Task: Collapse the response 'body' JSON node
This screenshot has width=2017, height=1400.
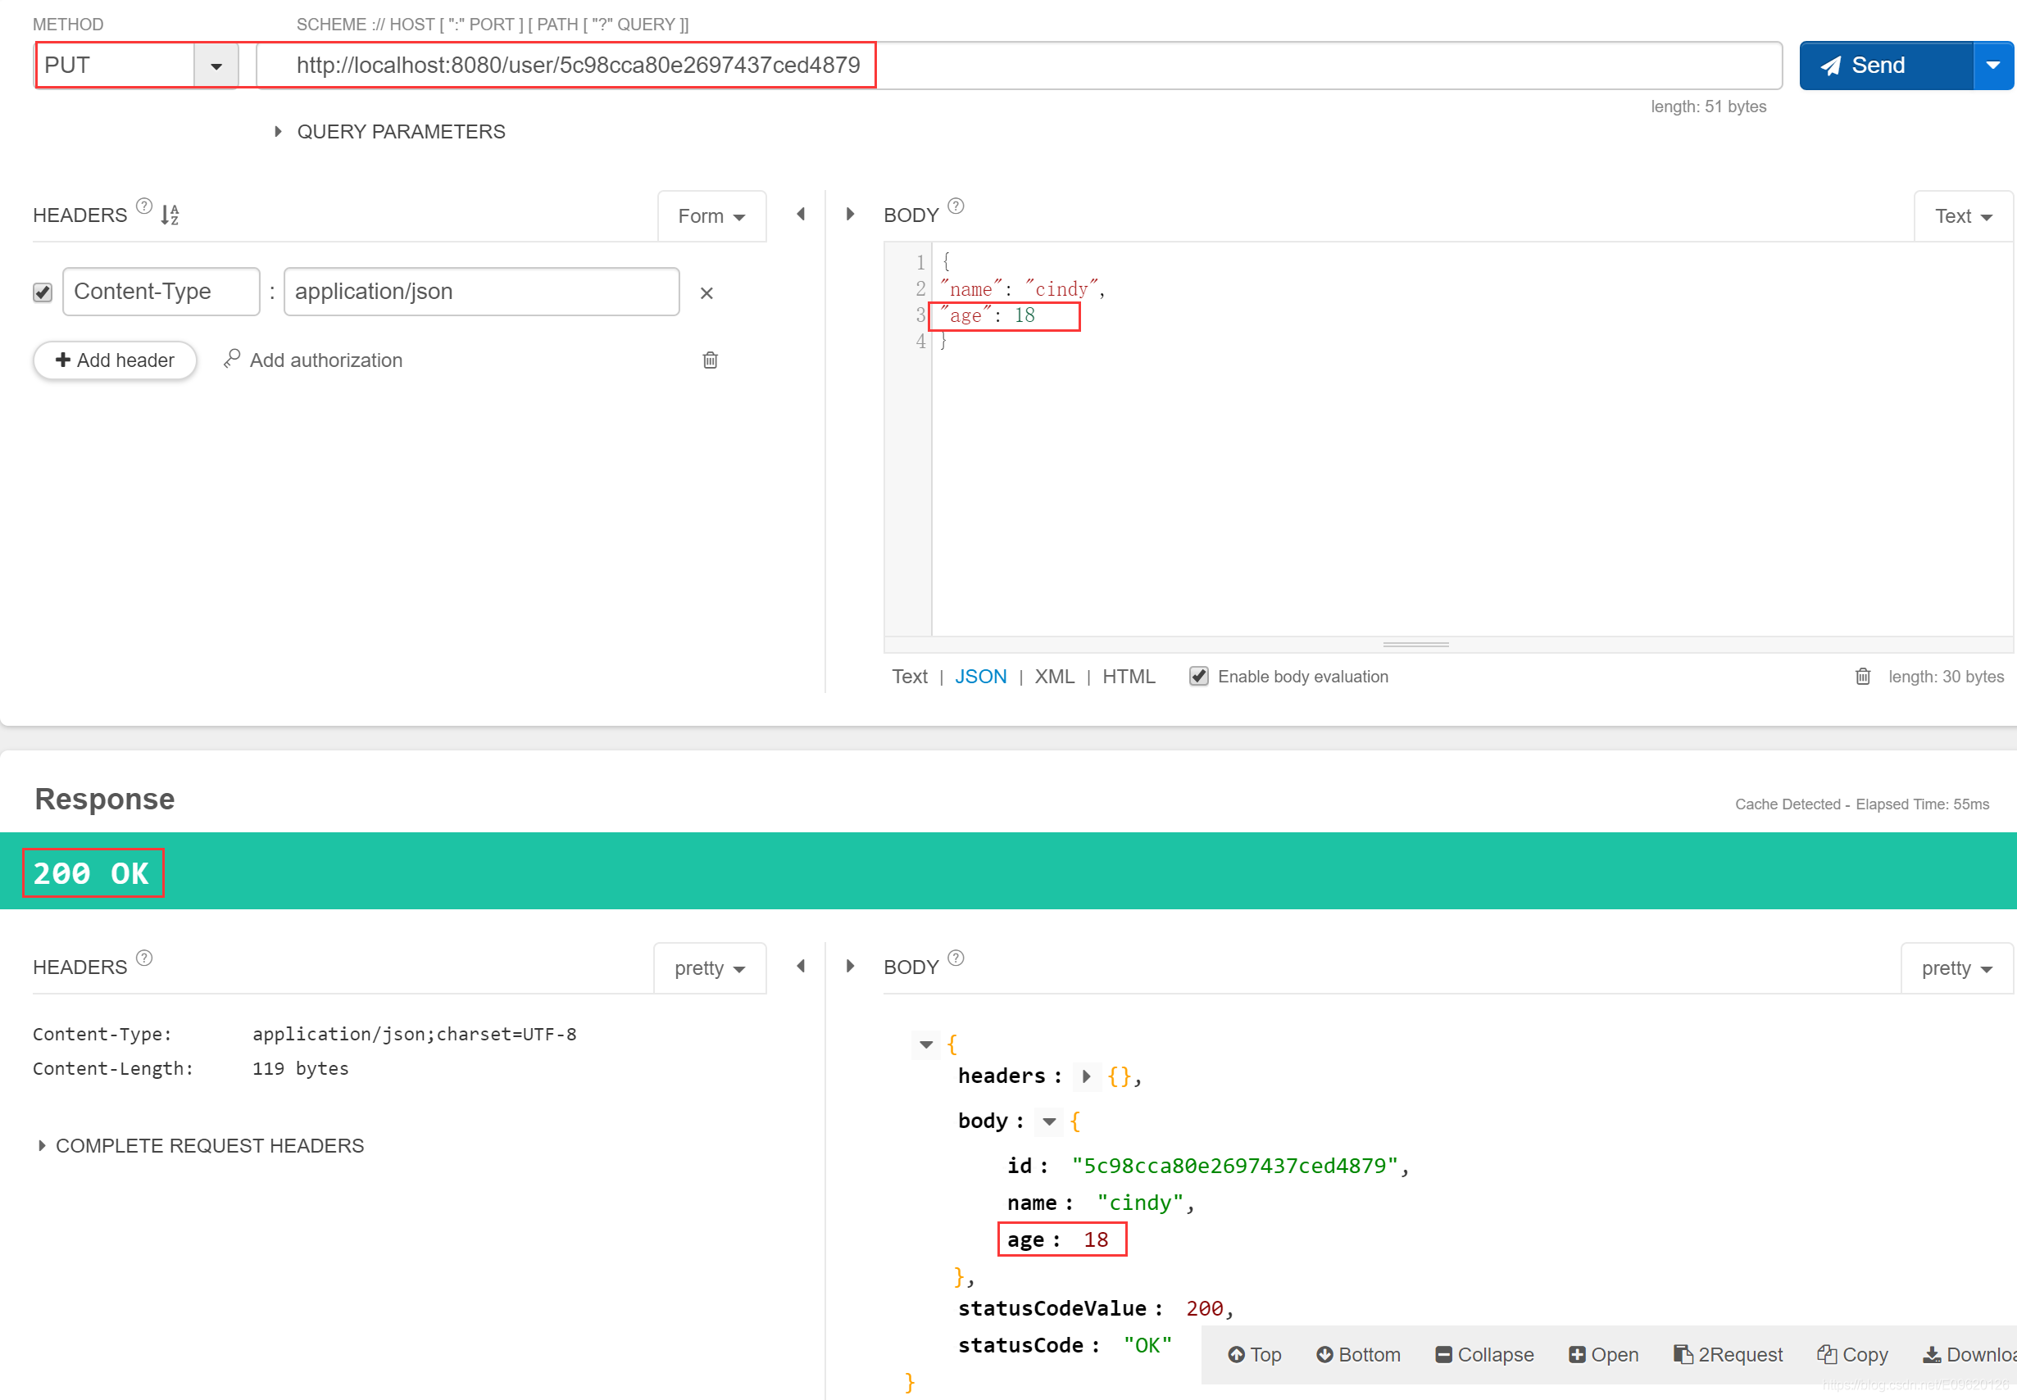Action: (1049, 1121)
